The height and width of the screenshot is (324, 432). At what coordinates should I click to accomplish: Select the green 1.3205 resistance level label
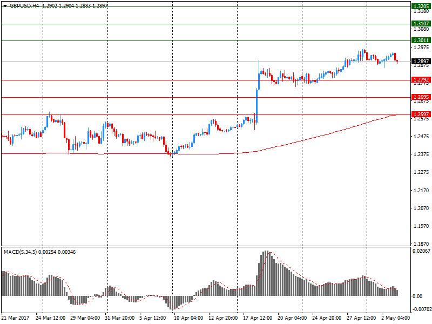tap(421, 6)
